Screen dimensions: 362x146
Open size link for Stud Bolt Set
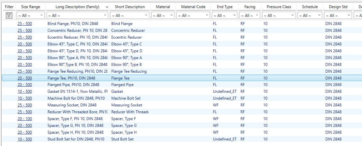tap(25, 139)
